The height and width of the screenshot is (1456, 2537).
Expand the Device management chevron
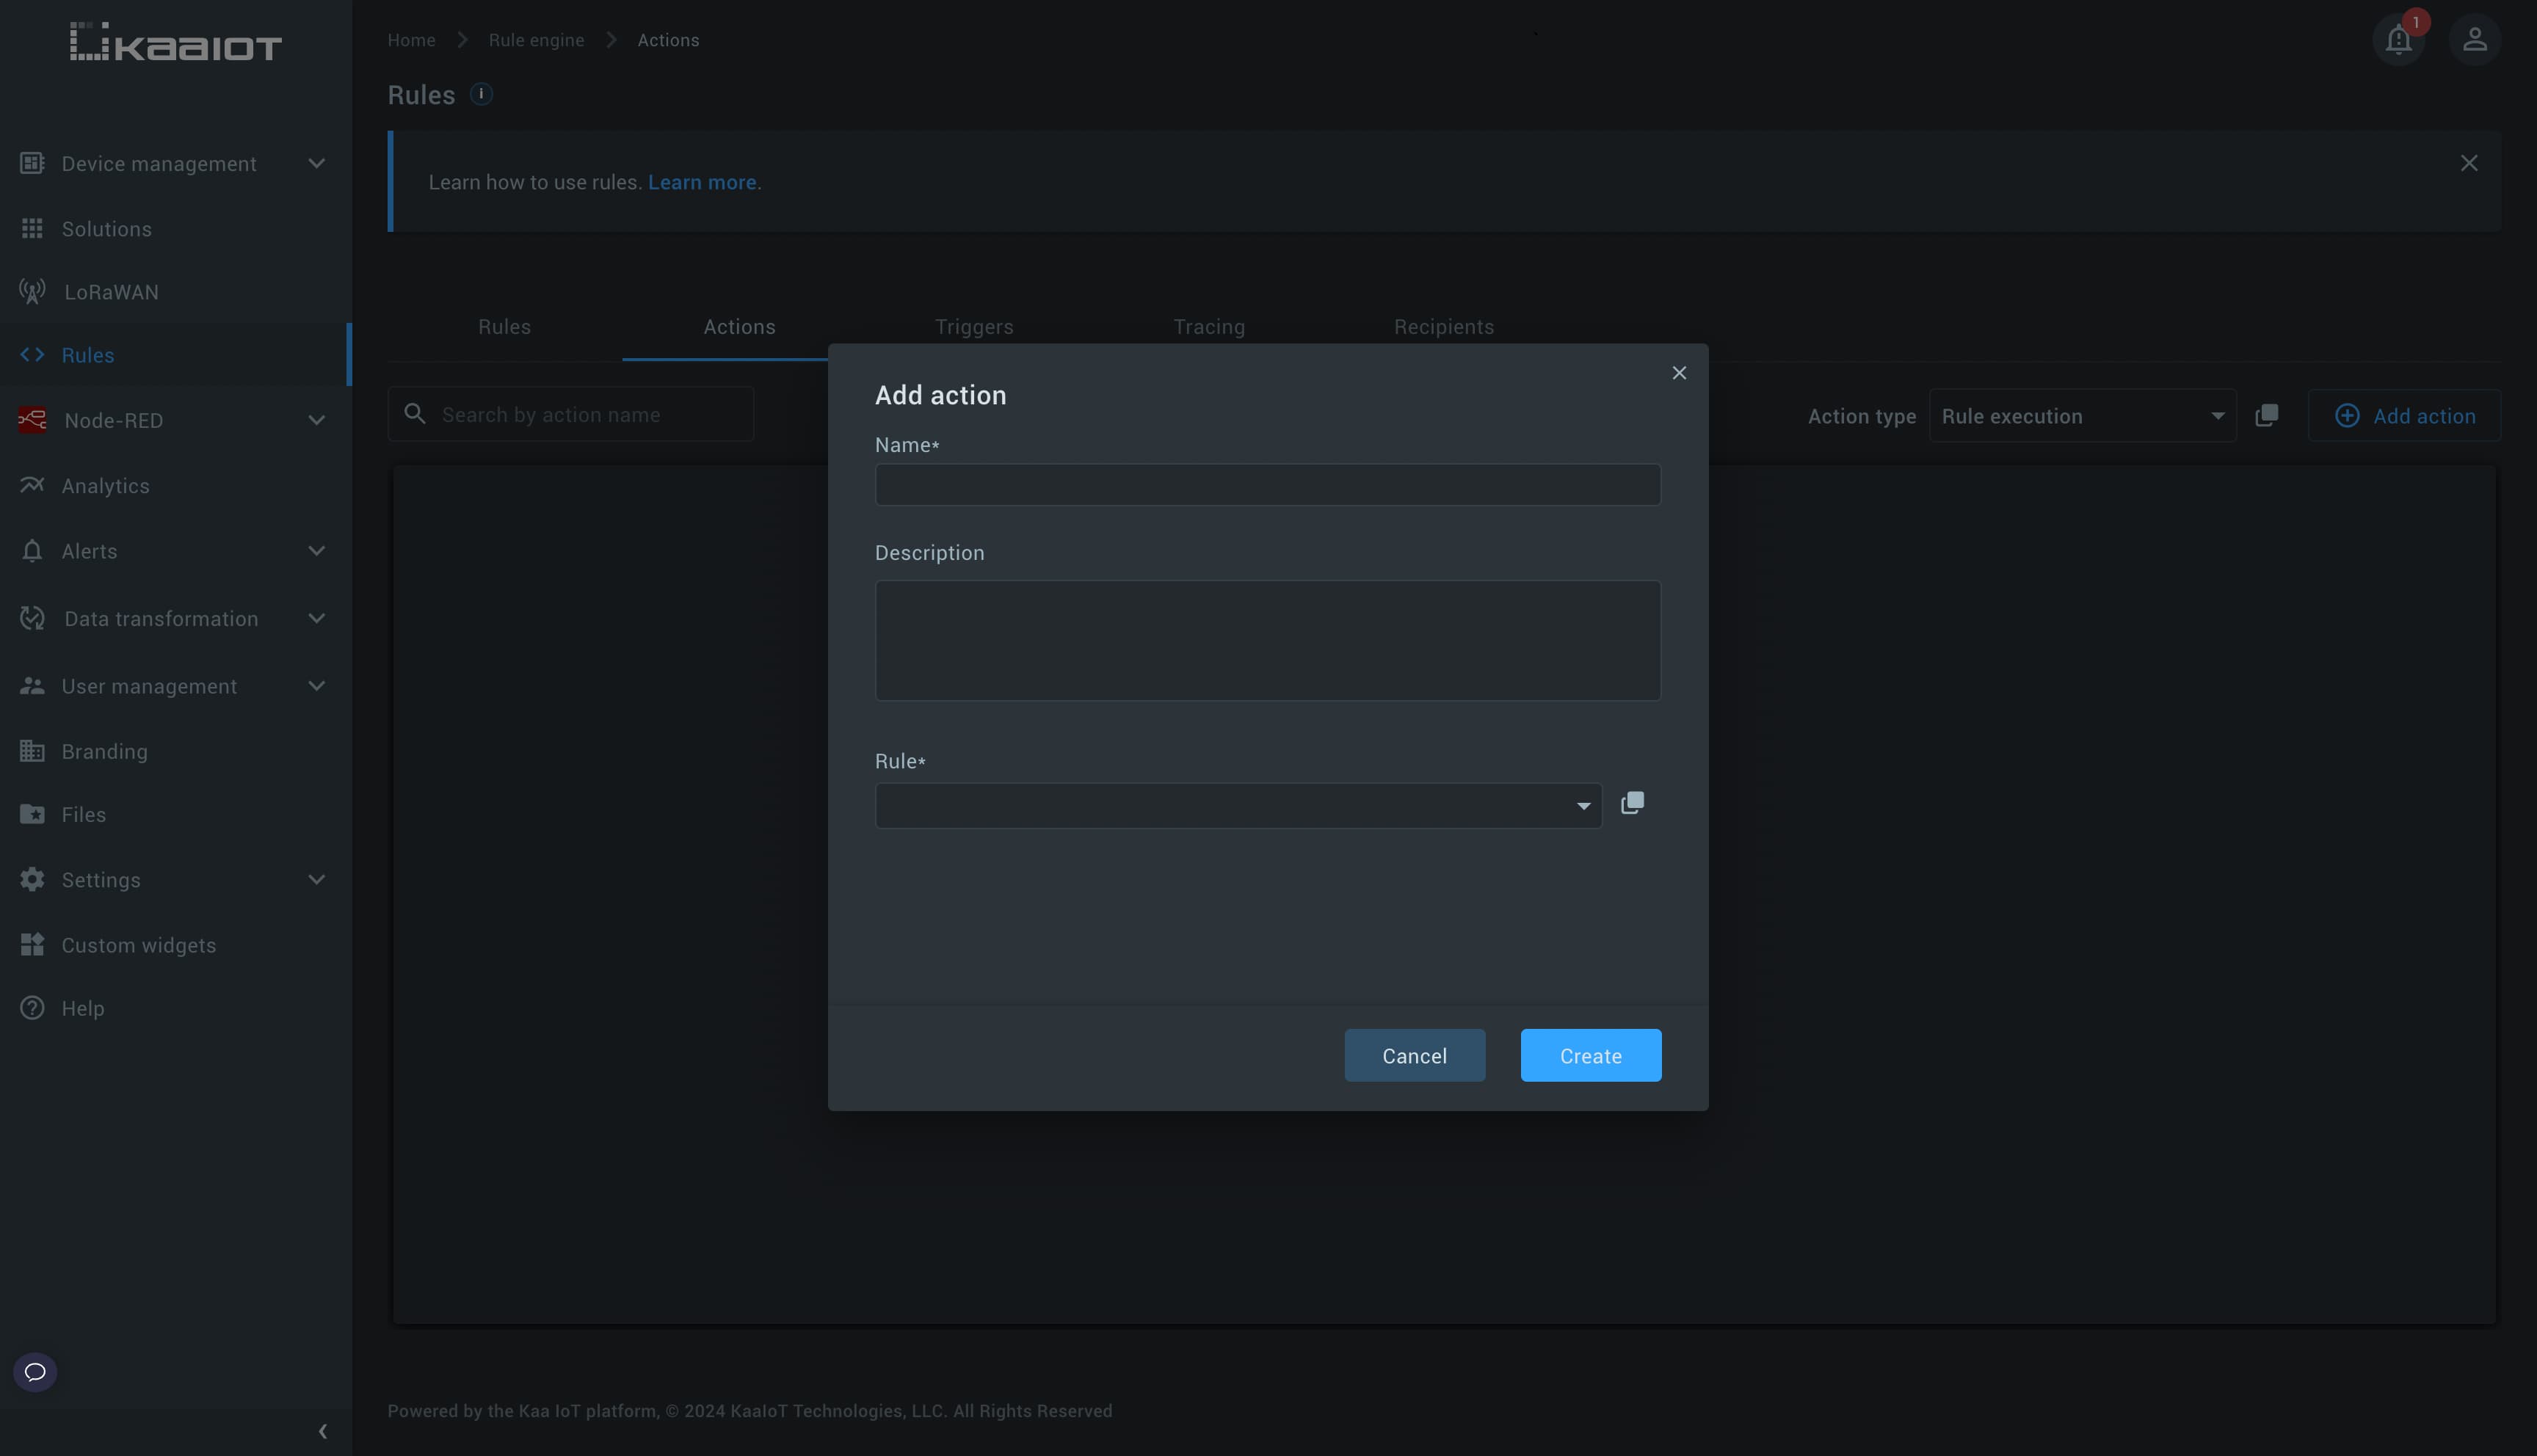[316, 163]
